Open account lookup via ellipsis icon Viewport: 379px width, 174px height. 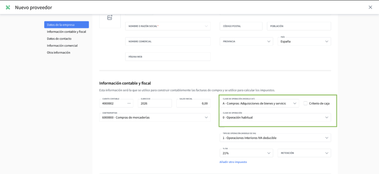129,103
